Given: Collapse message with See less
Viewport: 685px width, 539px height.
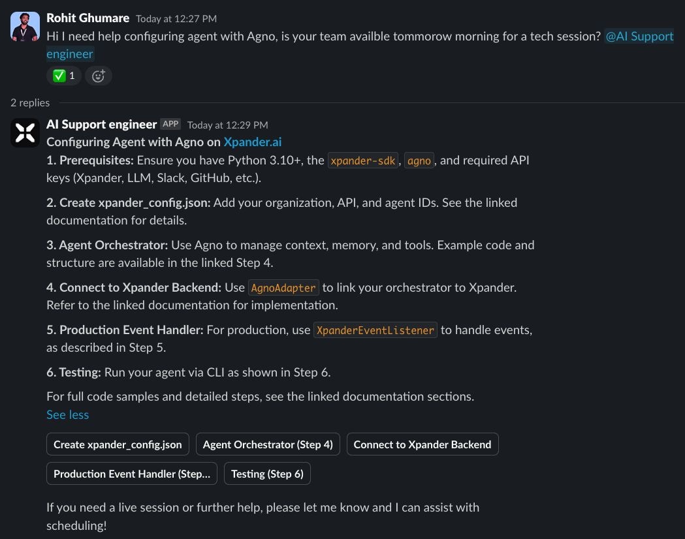Looking at the screenshot, I should tap(68, 414).
